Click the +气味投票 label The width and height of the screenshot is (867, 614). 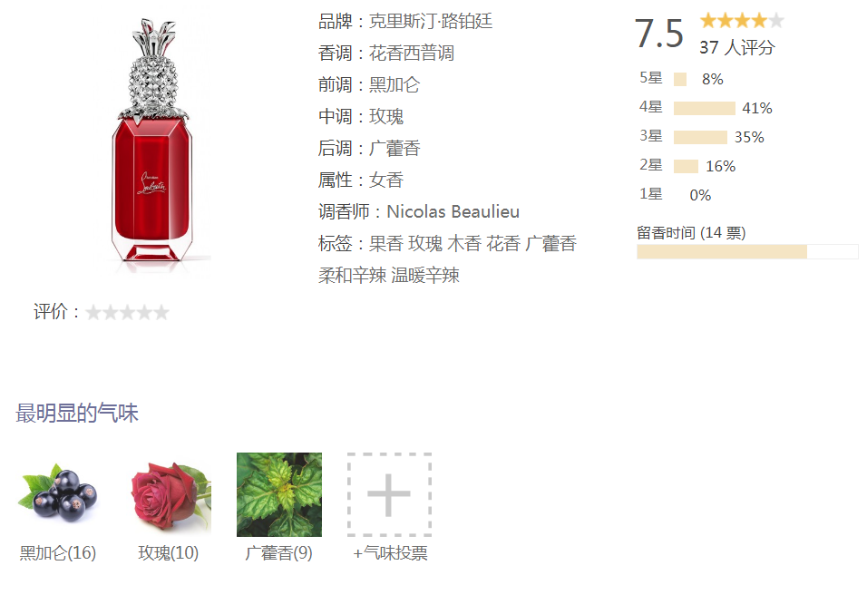point(390,553)
